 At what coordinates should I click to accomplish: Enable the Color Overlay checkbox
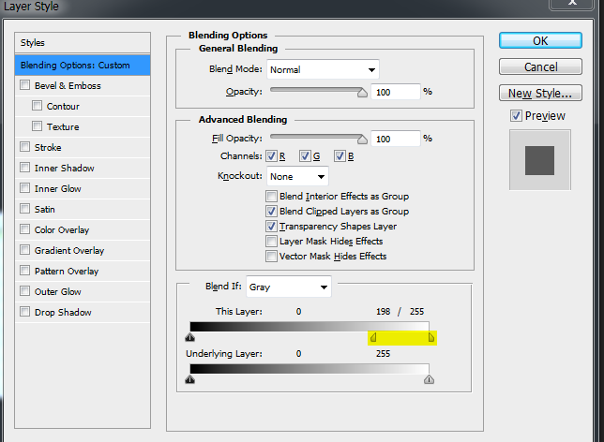pos(25,229)
